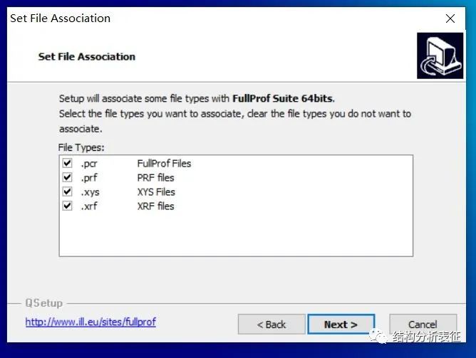
Task: Cancel the FullProf setup
Action: 423,324
